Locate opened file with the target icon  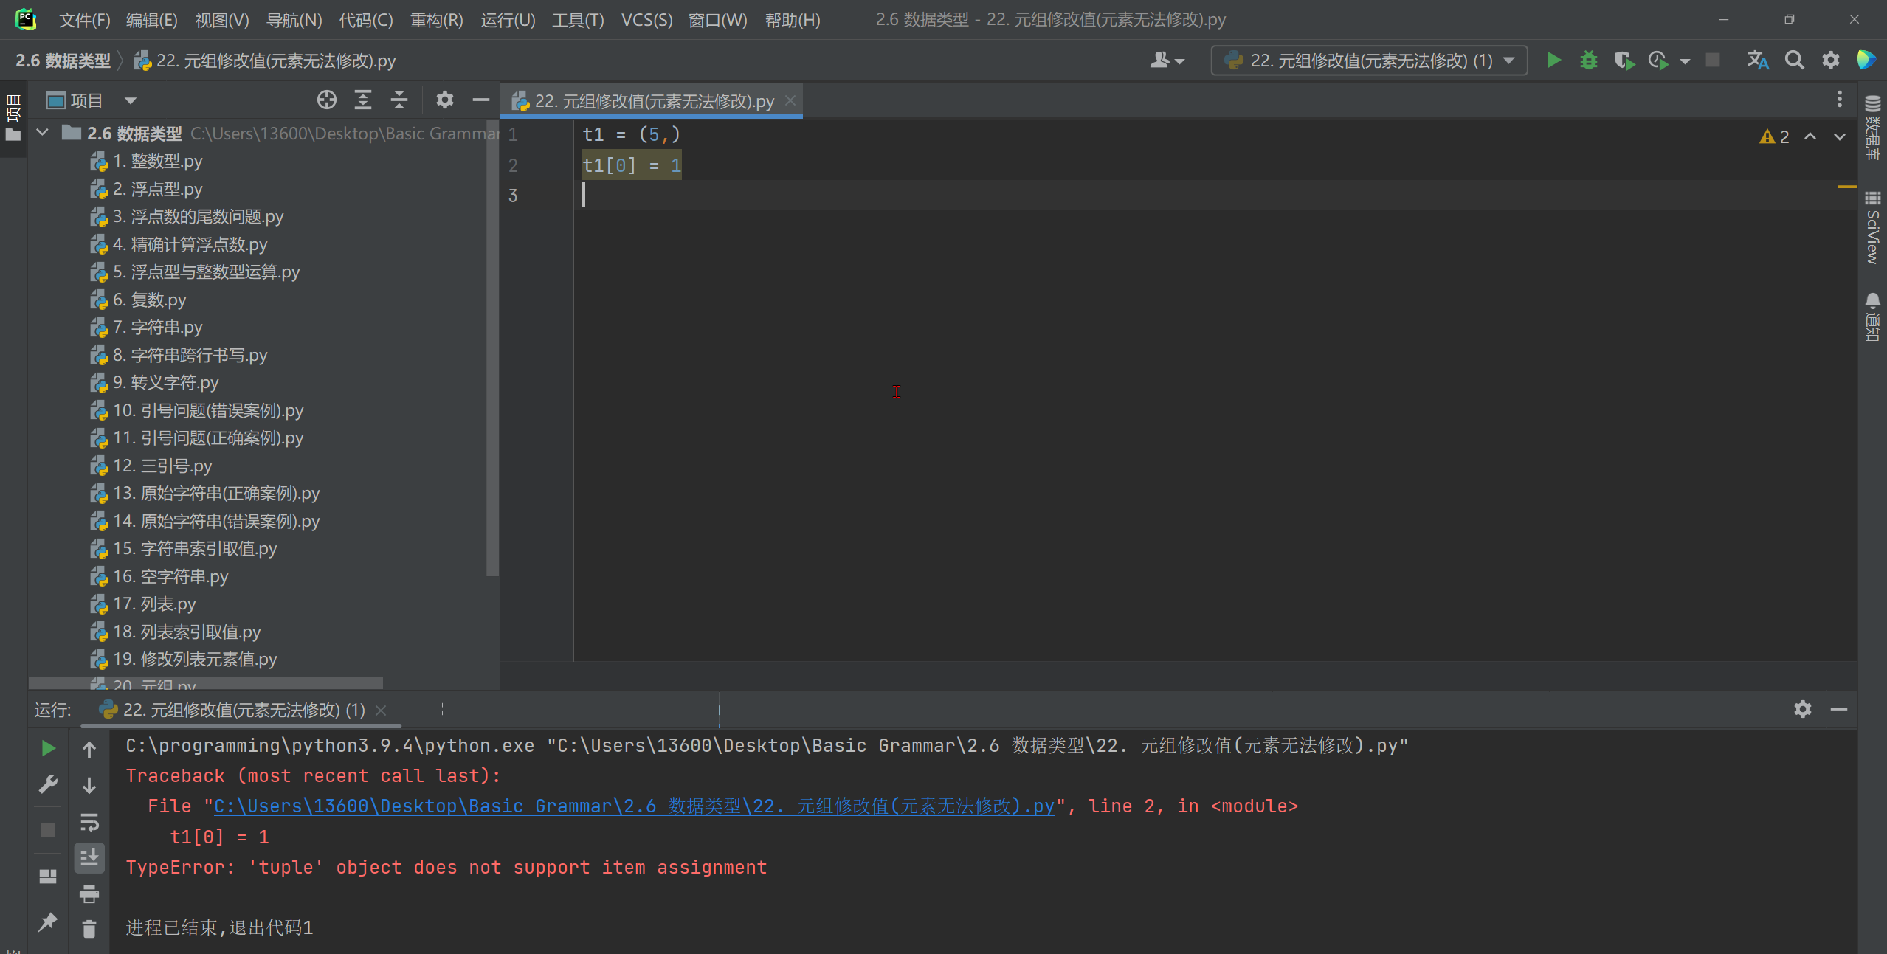pos(327,100)
